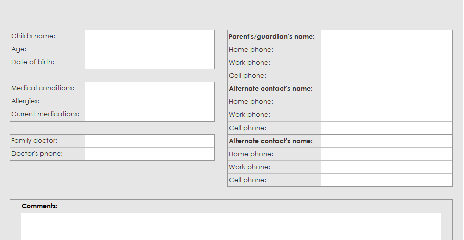The width and height of the screenshot is (464, 240).
Task: Select the Allergies input field
Action: tap(149, 101)
